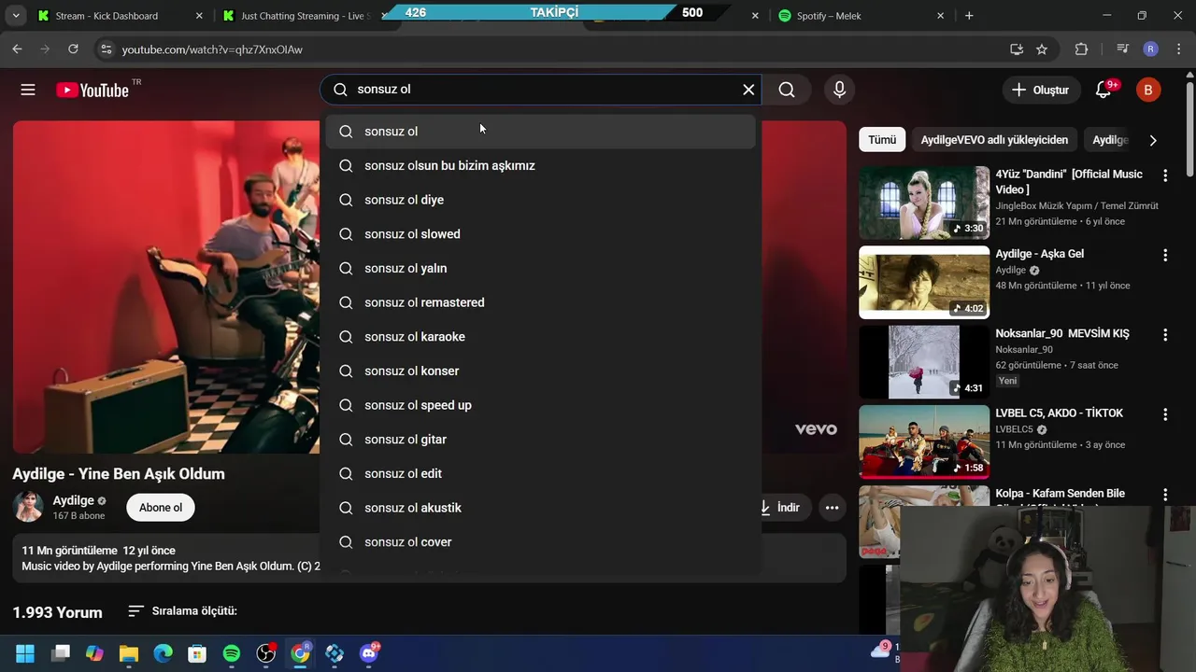Select suggestion "sonsuz ol slowed"

pyautogui.click(x=540, y=234)
